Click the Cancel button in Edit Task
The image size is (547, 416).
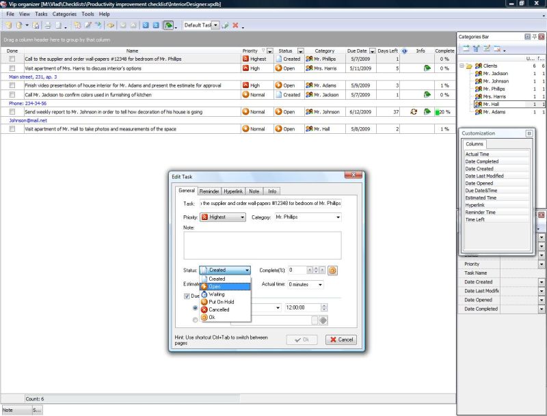(341, 339)
